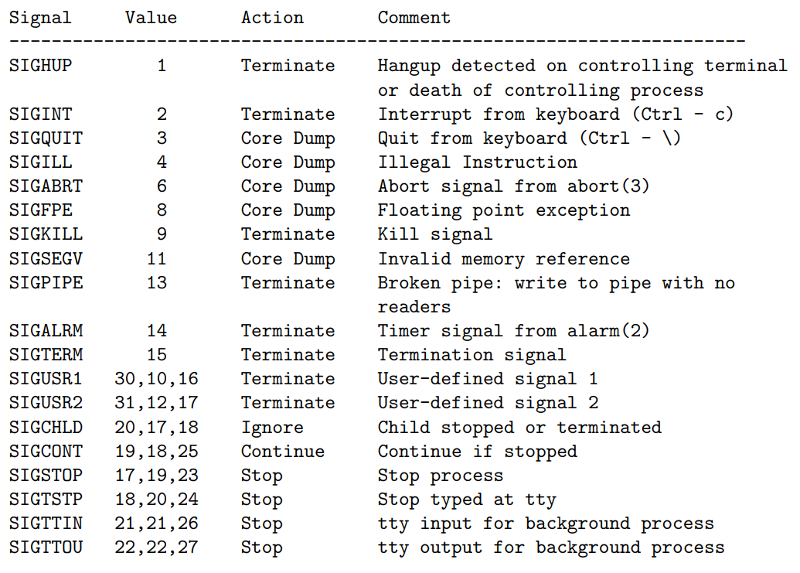Image resolution: width=800 pixels, height=573 pixels.
Task: Select the SIGTTOU signal name
Action: tap(46, 548)
